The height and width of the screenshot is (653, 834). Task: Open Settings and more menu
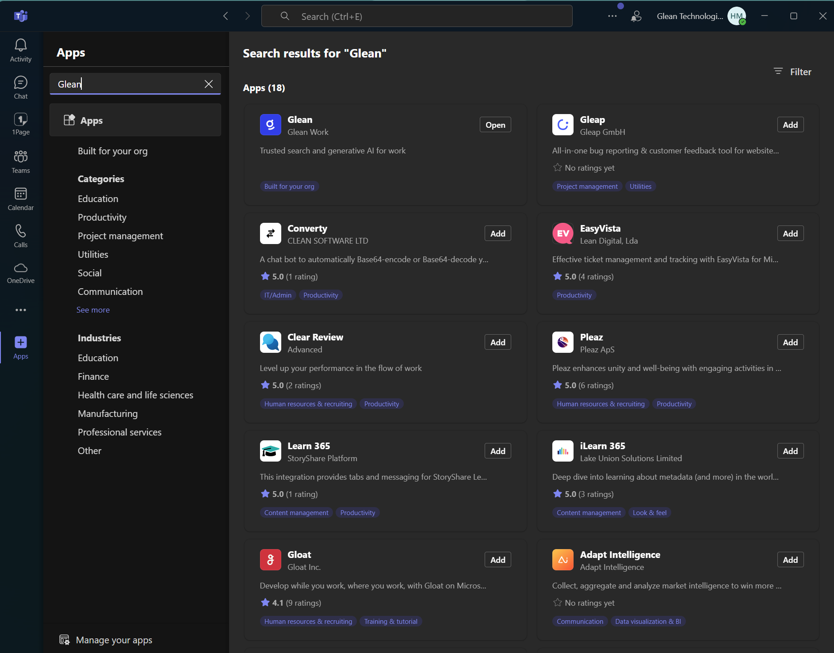pos(612,16)
